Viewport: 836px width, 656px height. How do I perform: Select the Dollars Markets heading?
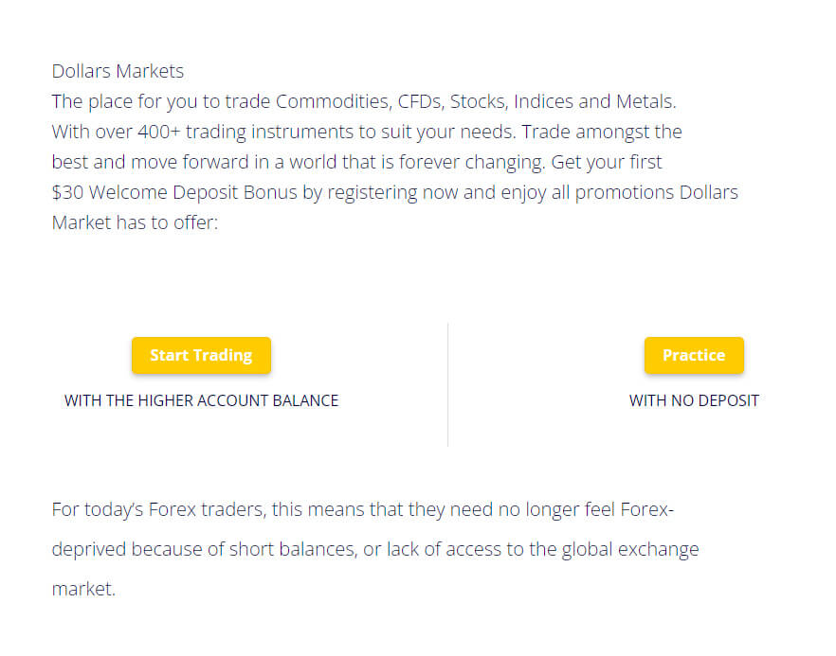point(118,71)
